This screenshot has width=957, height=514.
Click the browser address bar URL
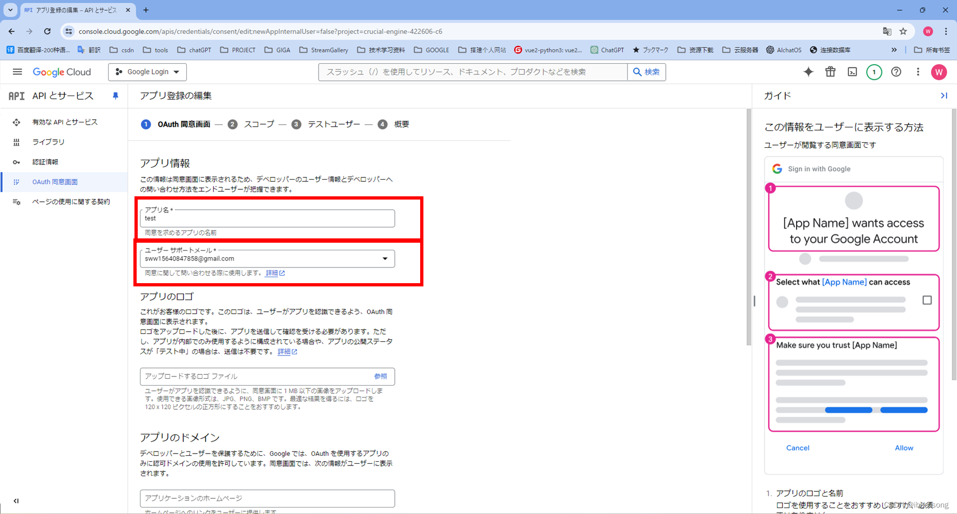[x=260, y=31]
